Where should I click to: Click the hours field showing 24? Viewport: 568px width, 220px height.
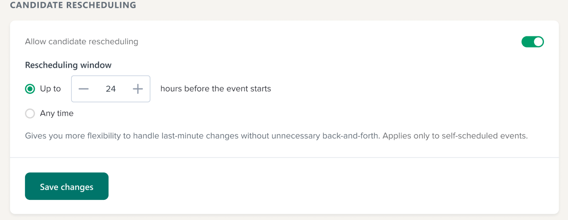(x=110, y=89)
